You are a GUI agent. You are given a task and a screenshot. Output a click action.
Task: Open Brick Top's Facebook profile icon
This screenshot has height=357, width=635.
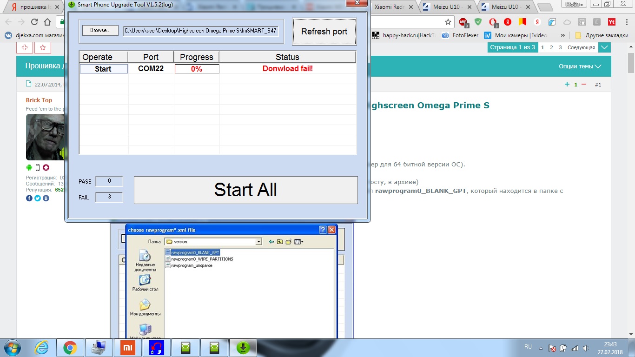click(x=29, y=198)
